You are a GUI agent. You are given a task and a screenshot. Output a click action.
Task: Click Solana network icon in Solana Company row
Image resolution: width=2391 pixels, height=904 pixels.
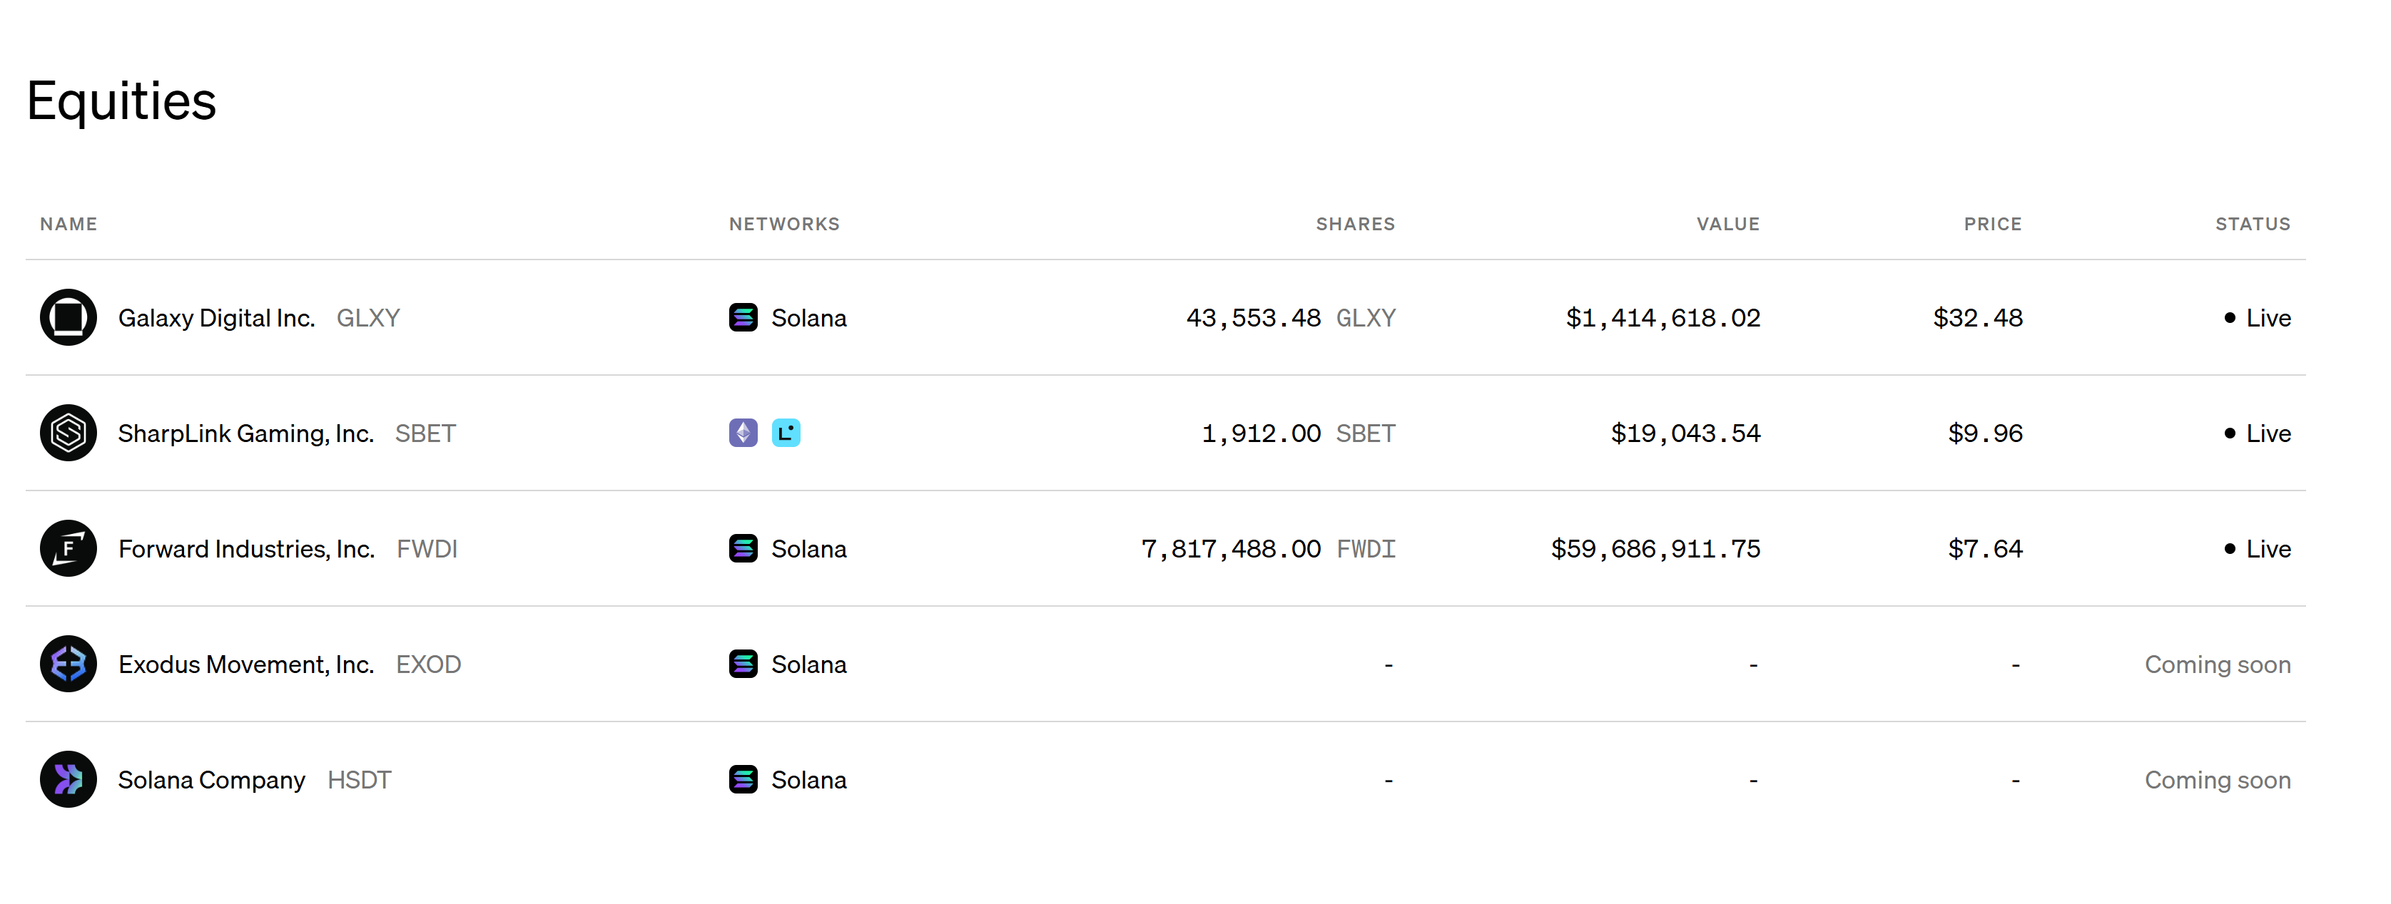tap(743, 779)
